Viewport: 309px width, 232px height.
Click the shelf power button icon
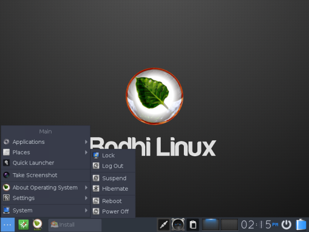[286, 224]
